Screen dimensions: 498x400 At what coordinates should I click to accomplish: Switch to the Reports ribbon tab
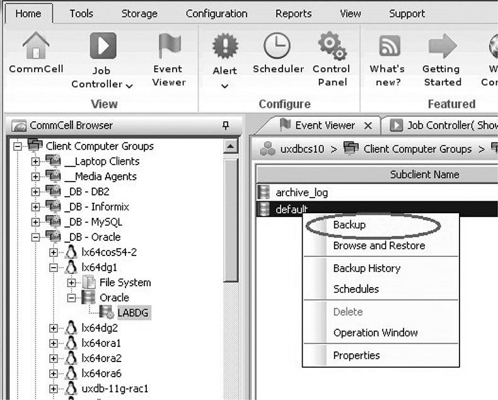[x=294, y=14]
